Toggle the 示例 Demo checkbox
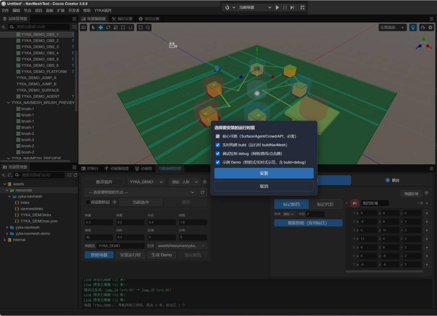This screenshot has height=316, width=437. [218, 162]
